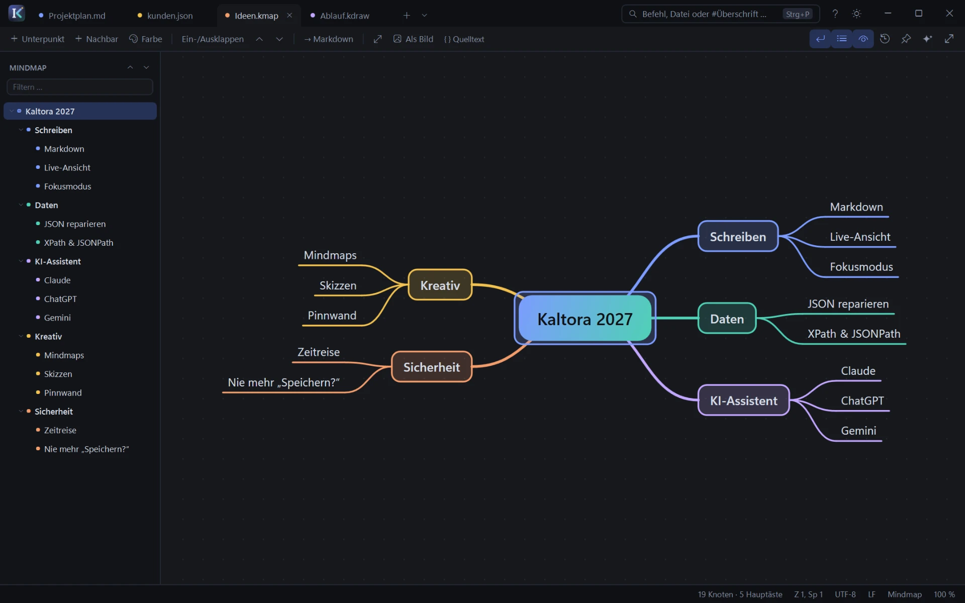Select the Sicherheit node on canvas
The height and width of the screenshot is (603, 965).
point(432,367)
